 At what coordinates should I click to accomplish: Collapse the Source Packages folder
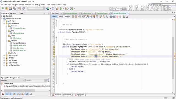pyautogui.click(x=4, y=23)
